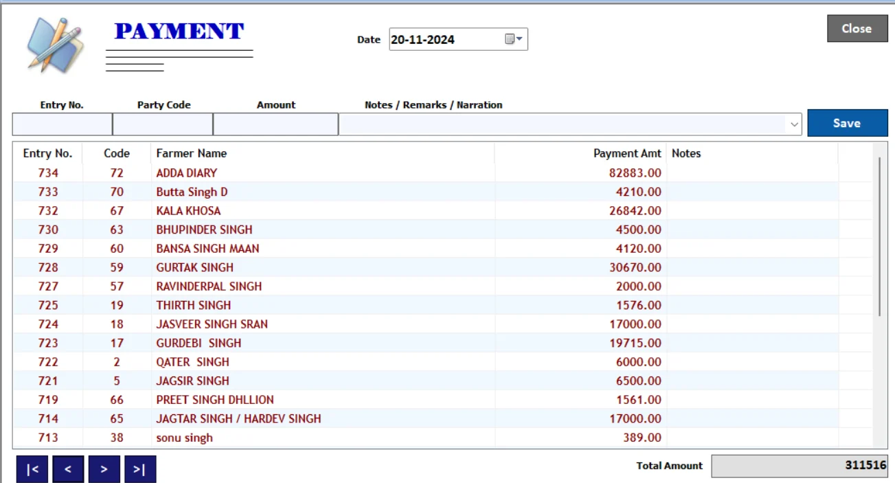Click party code 72

click(117, 173)
